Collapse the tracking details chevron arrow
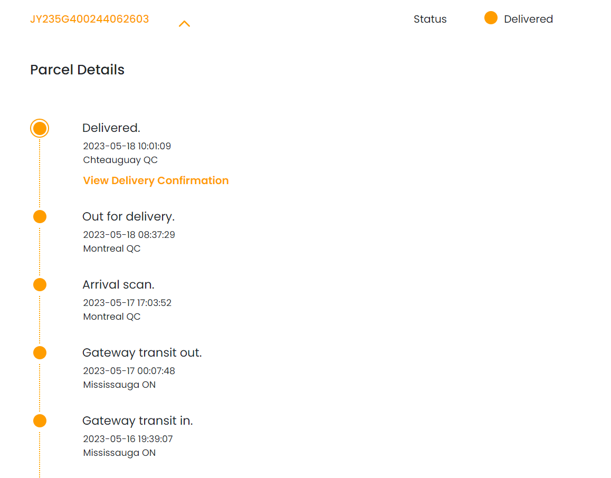 click(x=184, y=24)
